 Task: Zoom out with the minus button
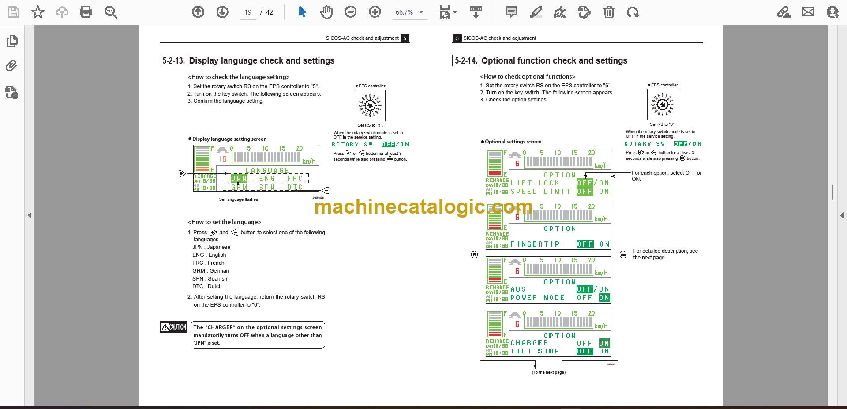[351, 12]
